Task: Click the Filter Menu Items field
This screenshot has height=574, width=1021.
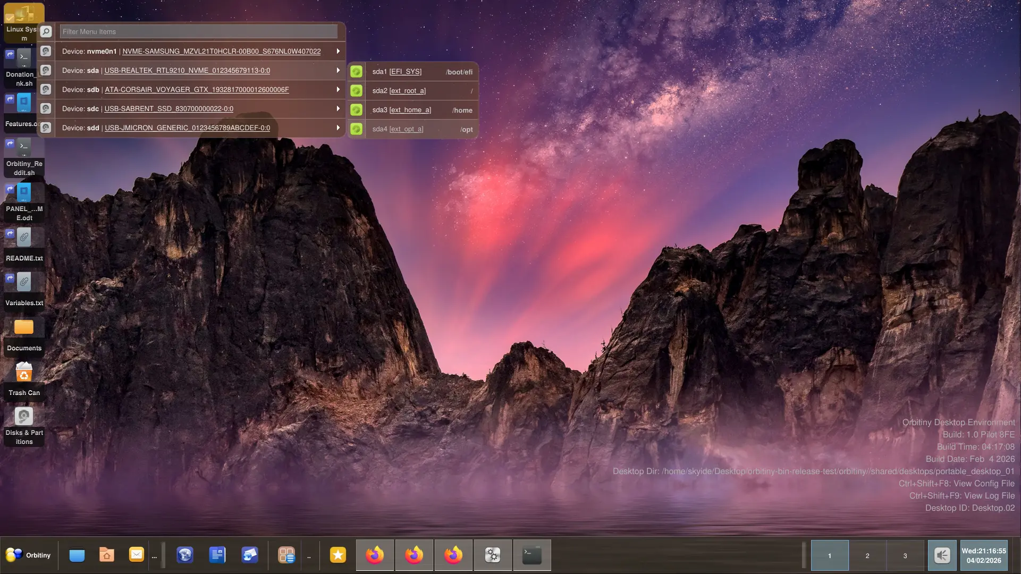Action: pos(198,31)
